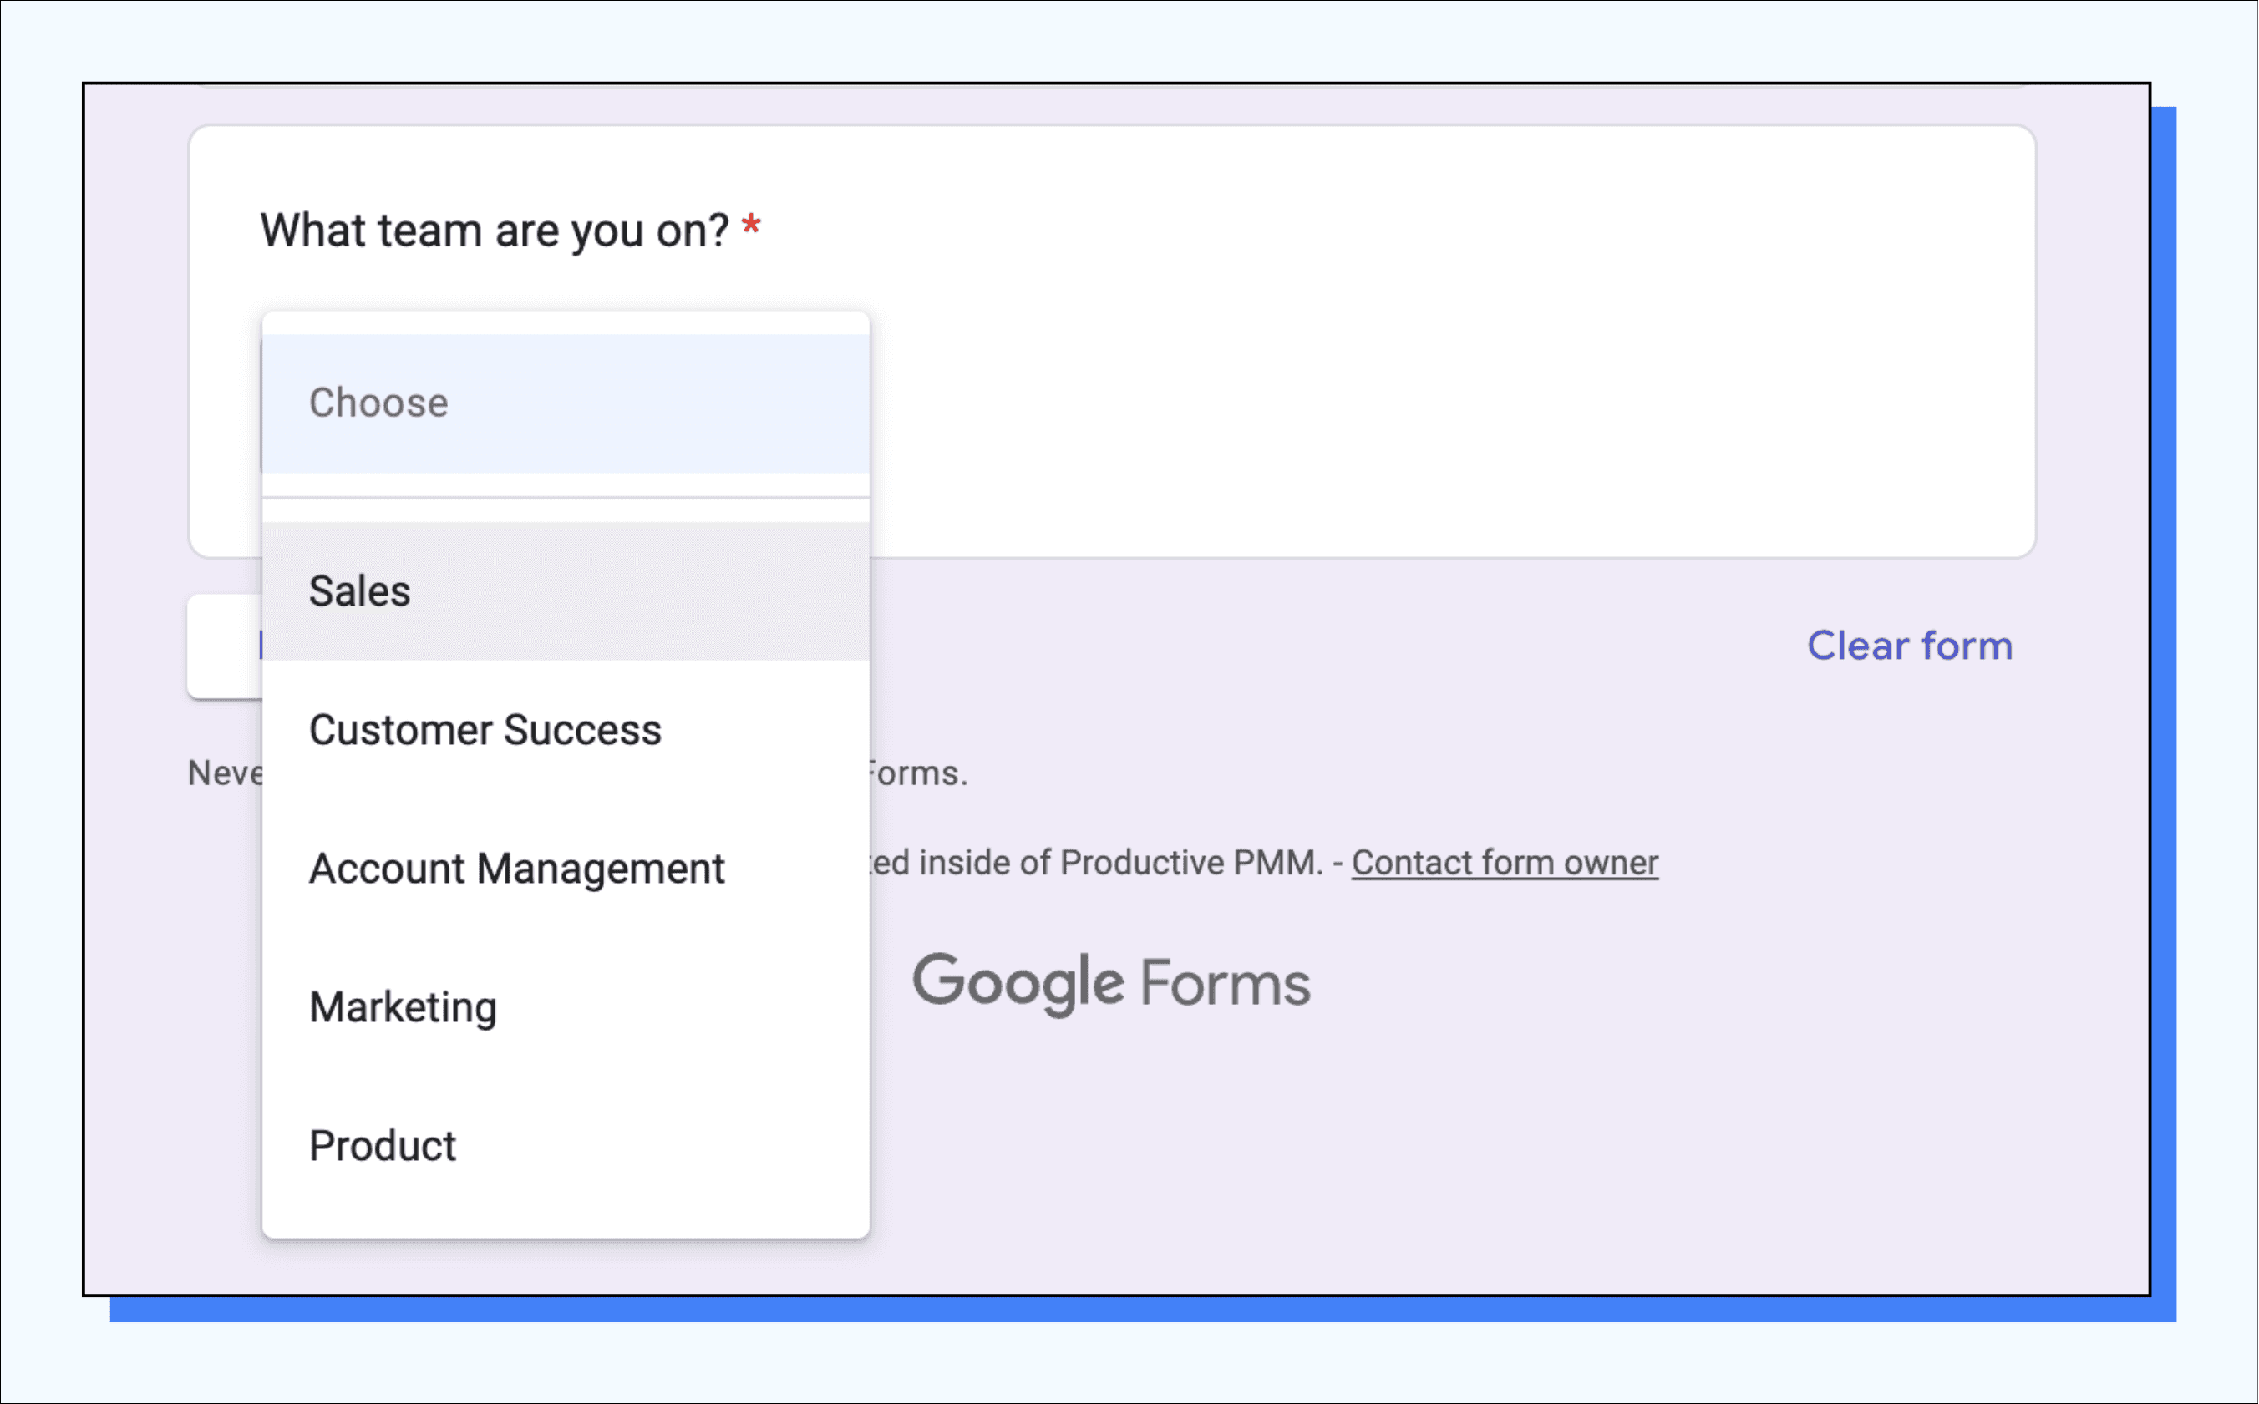Open the Contact form owner link
The height and width of the screenshot is (1404, 2259).
tap(1504, 863)
